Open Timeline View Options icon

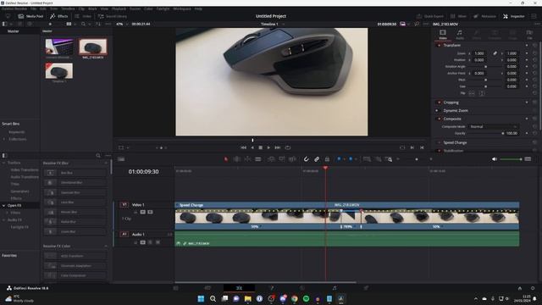tap(121, 159)
